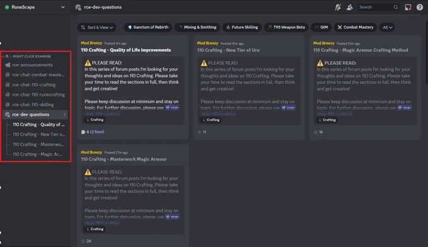
Task: Click the green verified server badge icon
Action: click(7, 7)
